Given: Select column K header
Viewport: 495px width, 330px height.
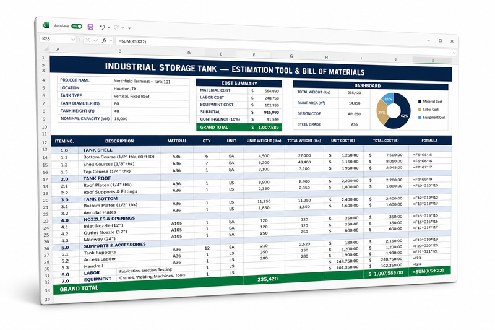Looking at the screenshot, I should point(433,61).
